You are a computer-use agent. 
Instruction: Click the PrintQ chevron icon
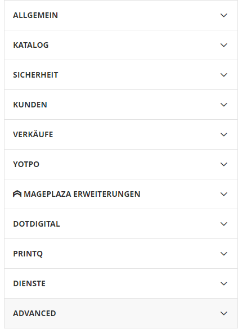coord(224,254)
